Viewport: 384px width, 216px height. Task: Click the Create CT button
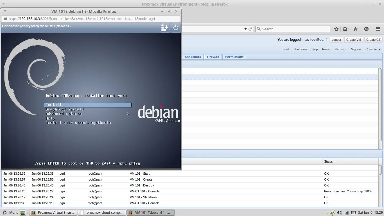coord(373,40)
